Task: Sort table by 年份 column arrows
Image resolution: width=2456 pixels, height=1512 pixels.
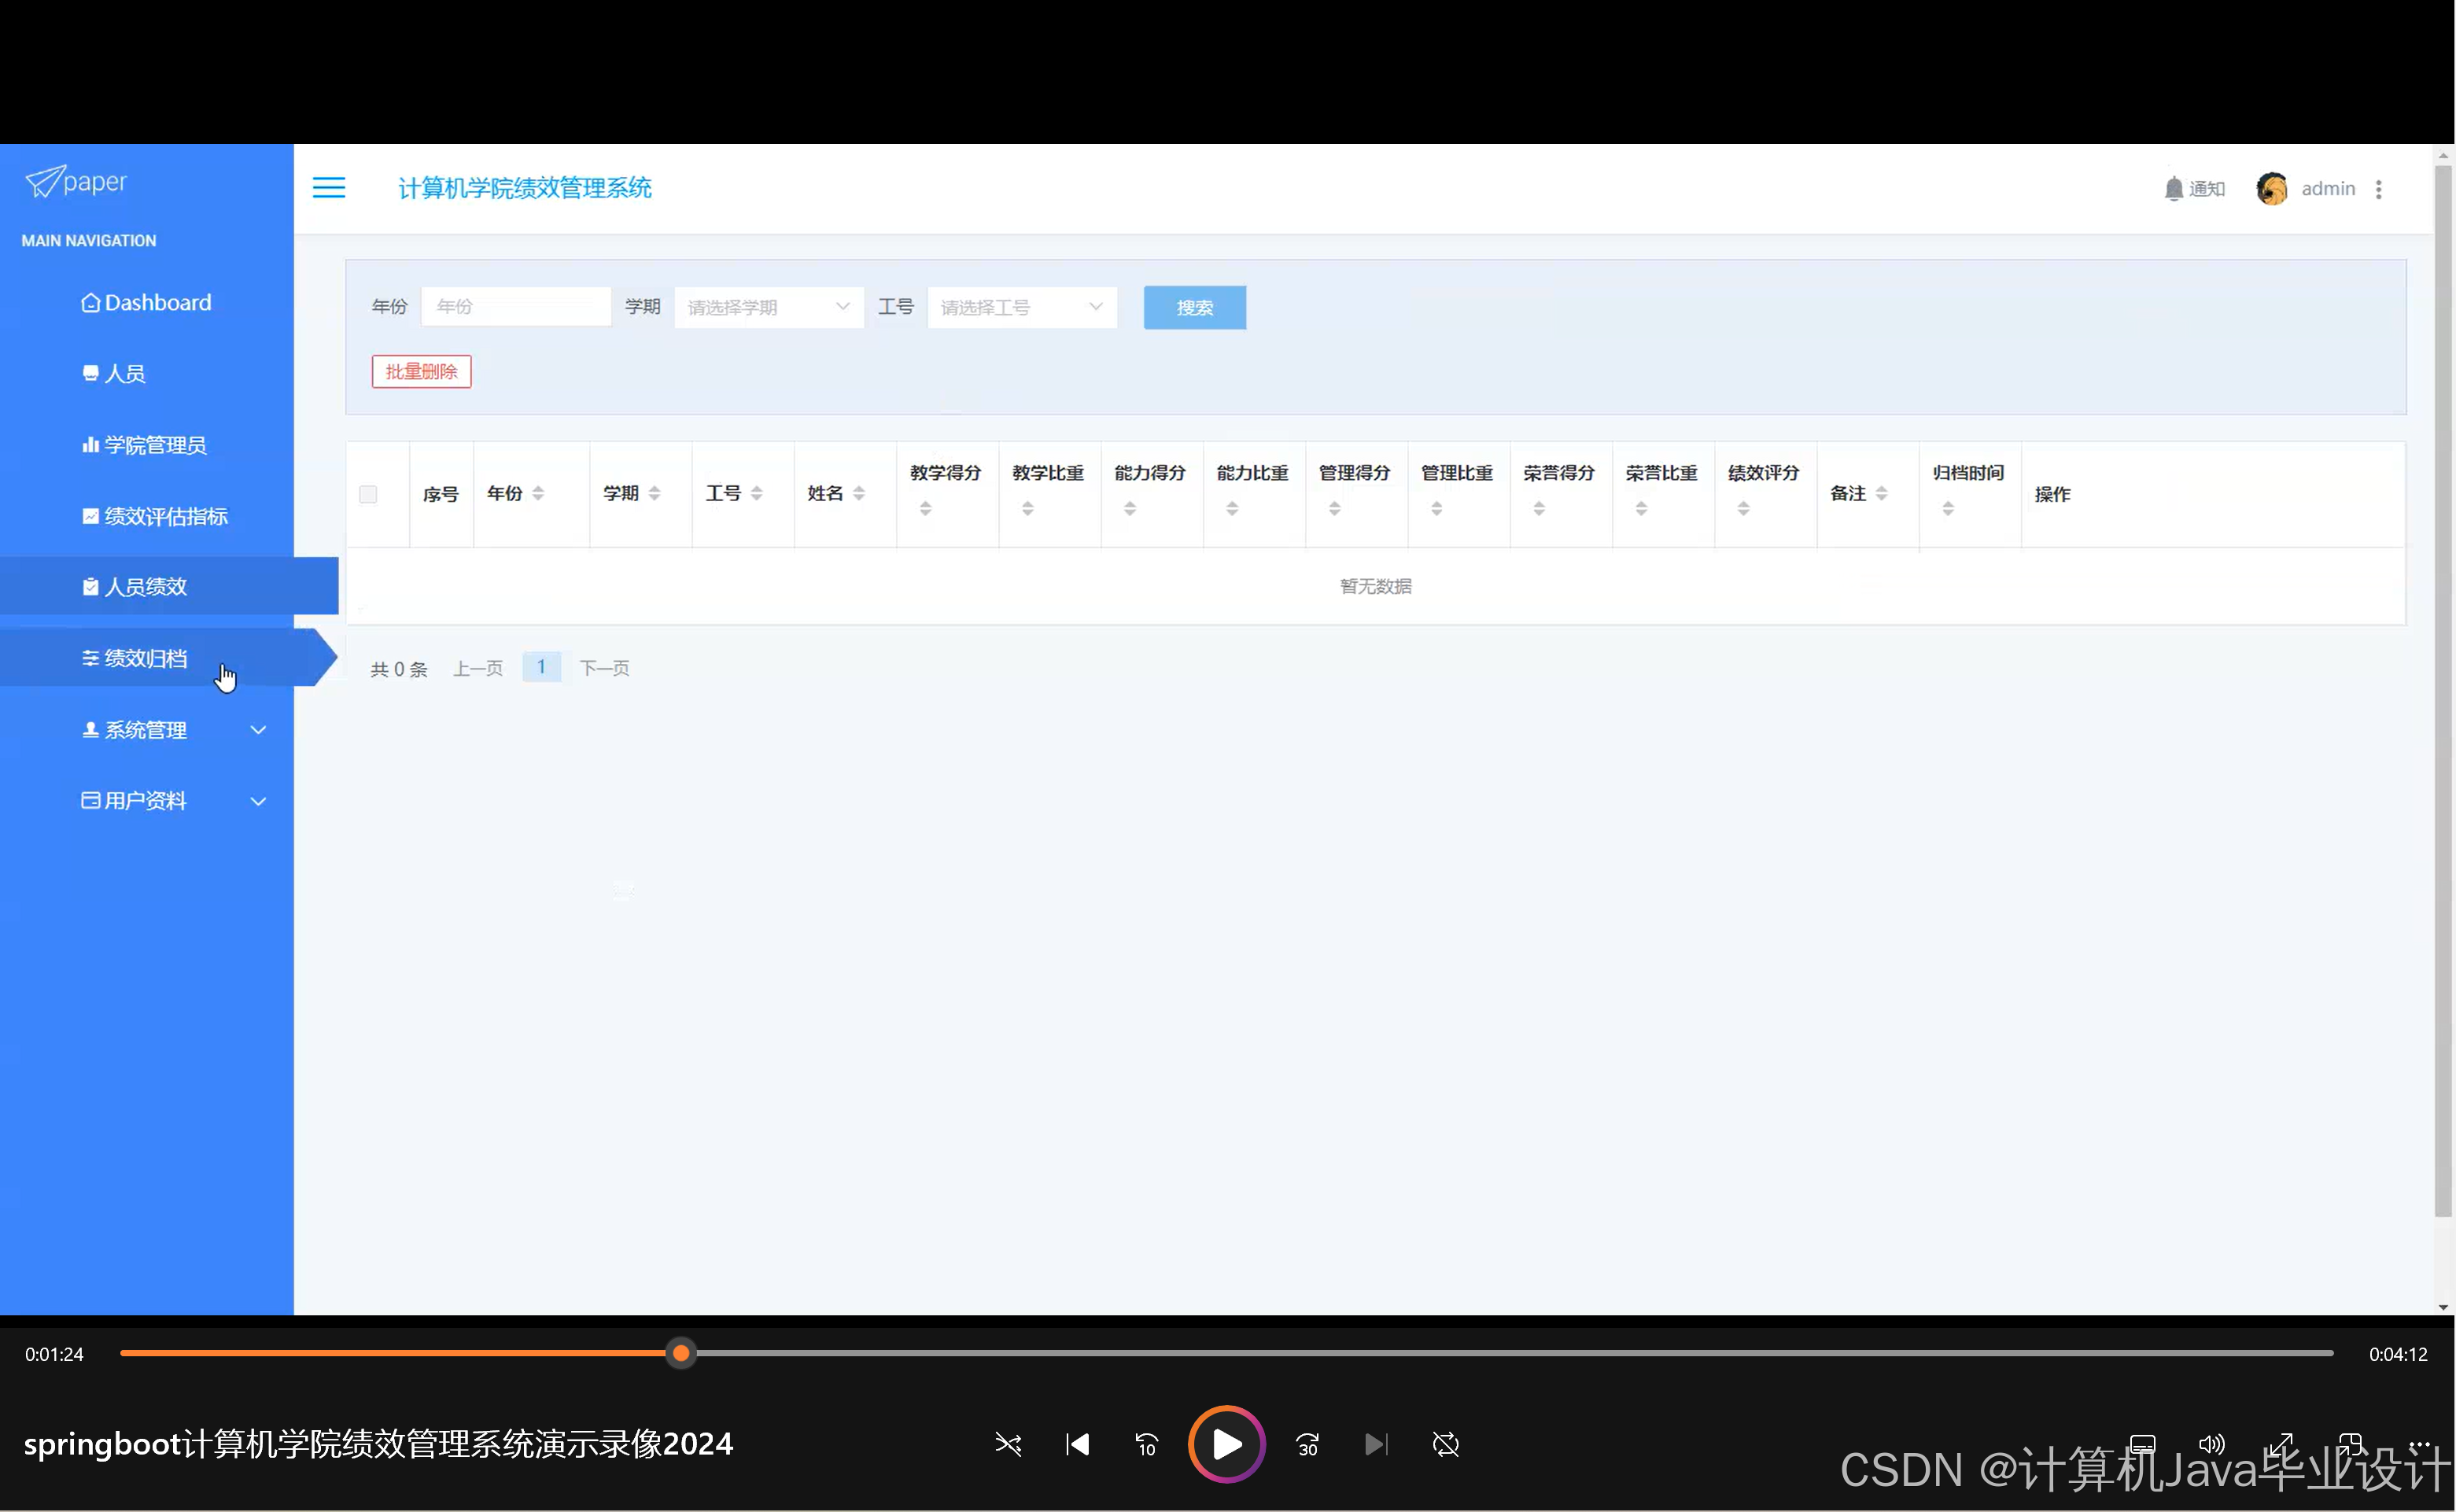Action: pos(538,494)
